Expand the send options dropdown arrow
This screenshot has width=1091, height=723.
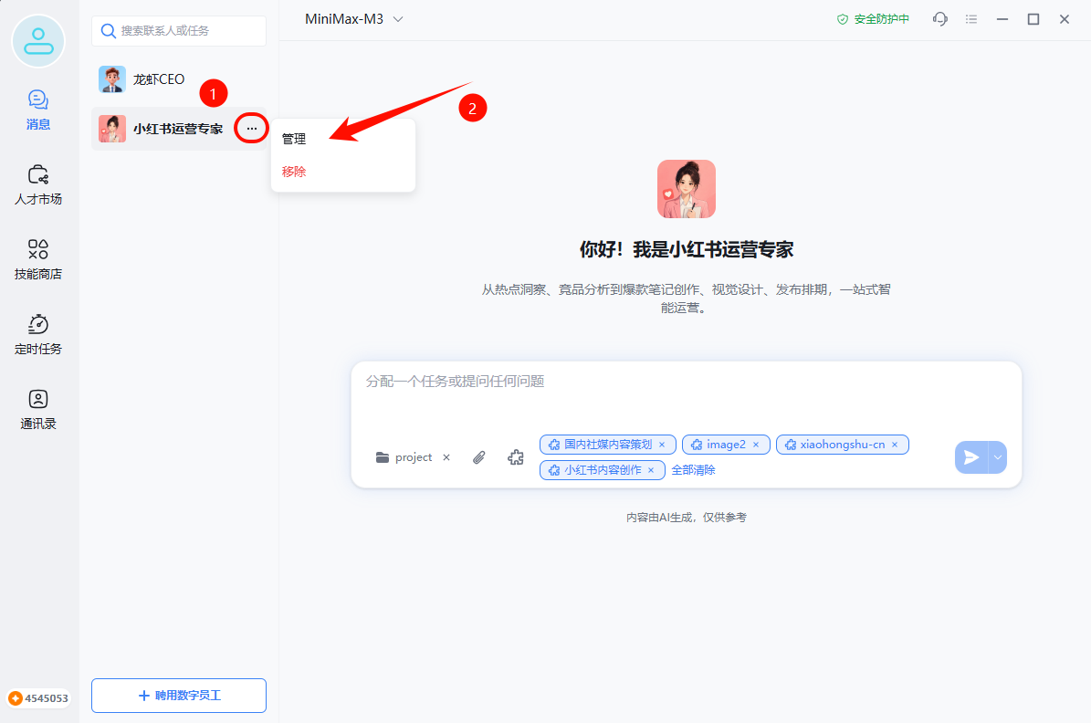tap(998, 457)
